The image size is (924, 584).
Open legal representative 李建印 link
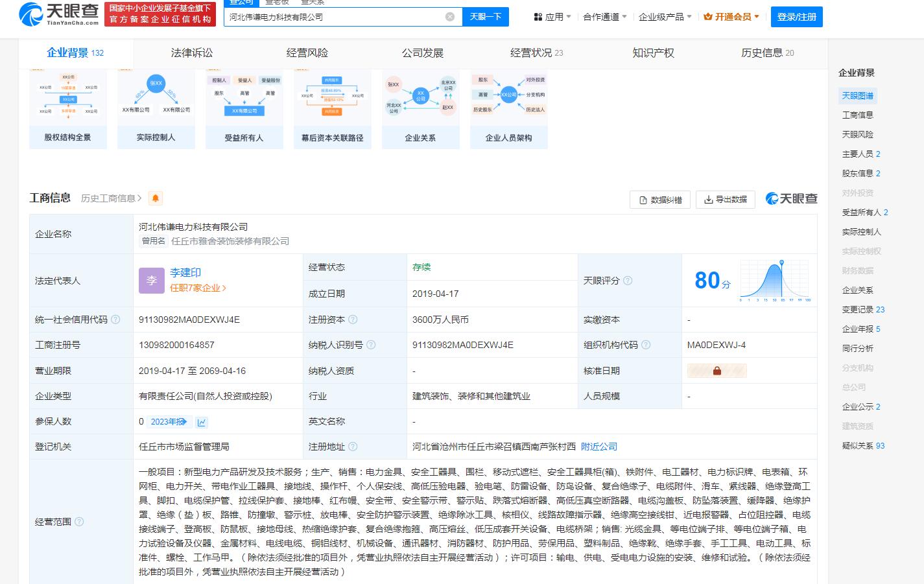coord(185,273)
